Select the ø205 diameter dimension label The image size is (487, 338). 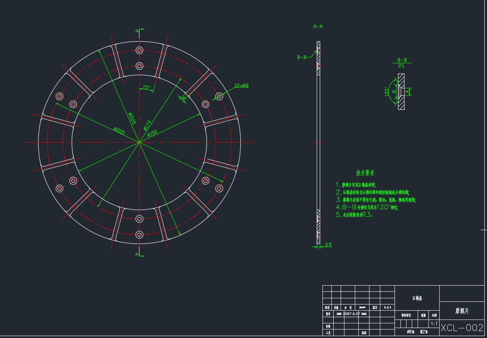pos(119,131)
